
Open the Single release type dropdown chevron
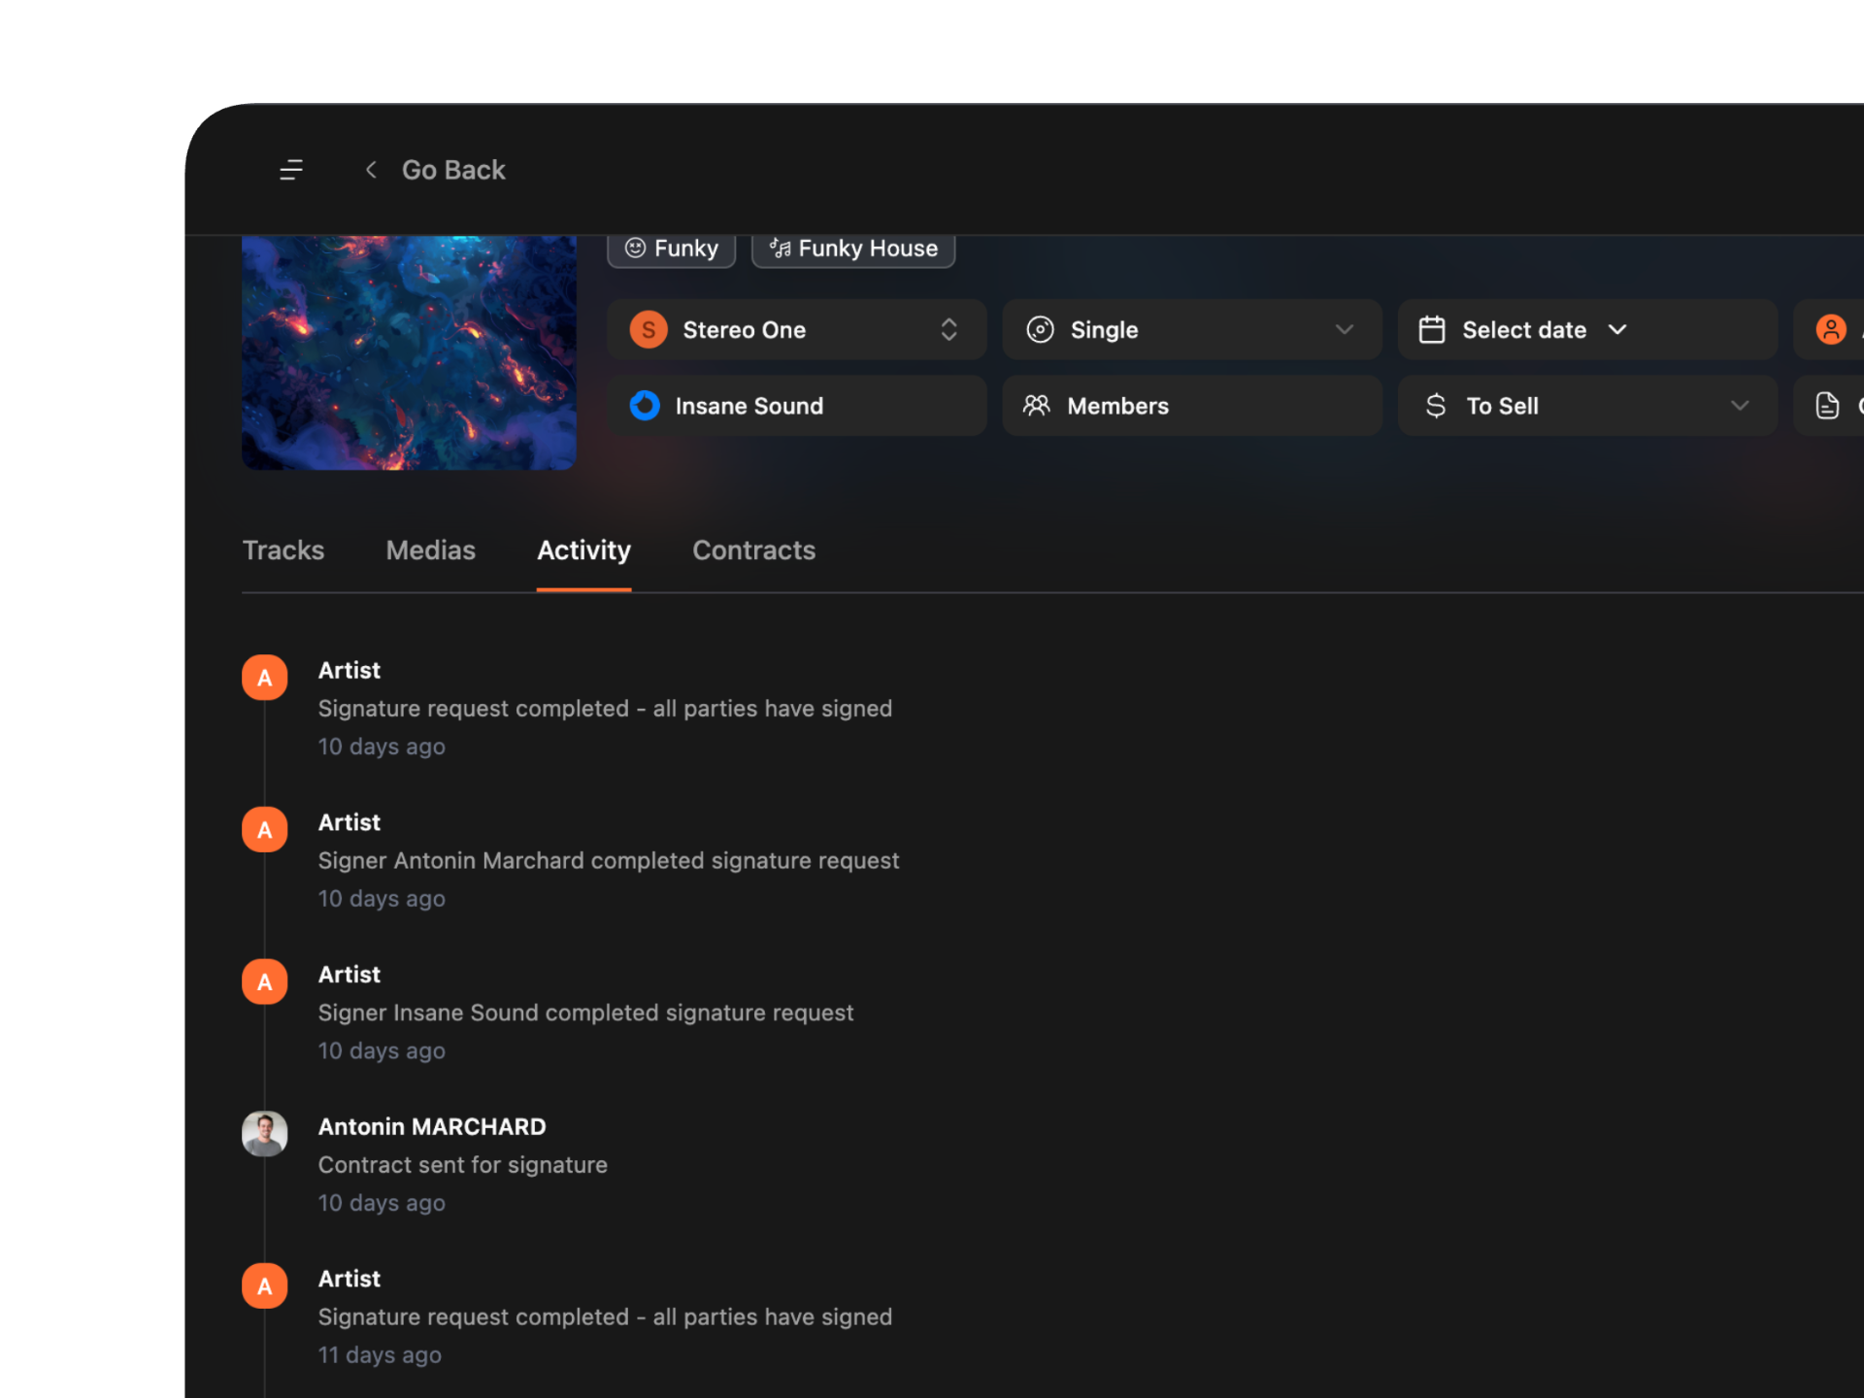pos(1344,330)
